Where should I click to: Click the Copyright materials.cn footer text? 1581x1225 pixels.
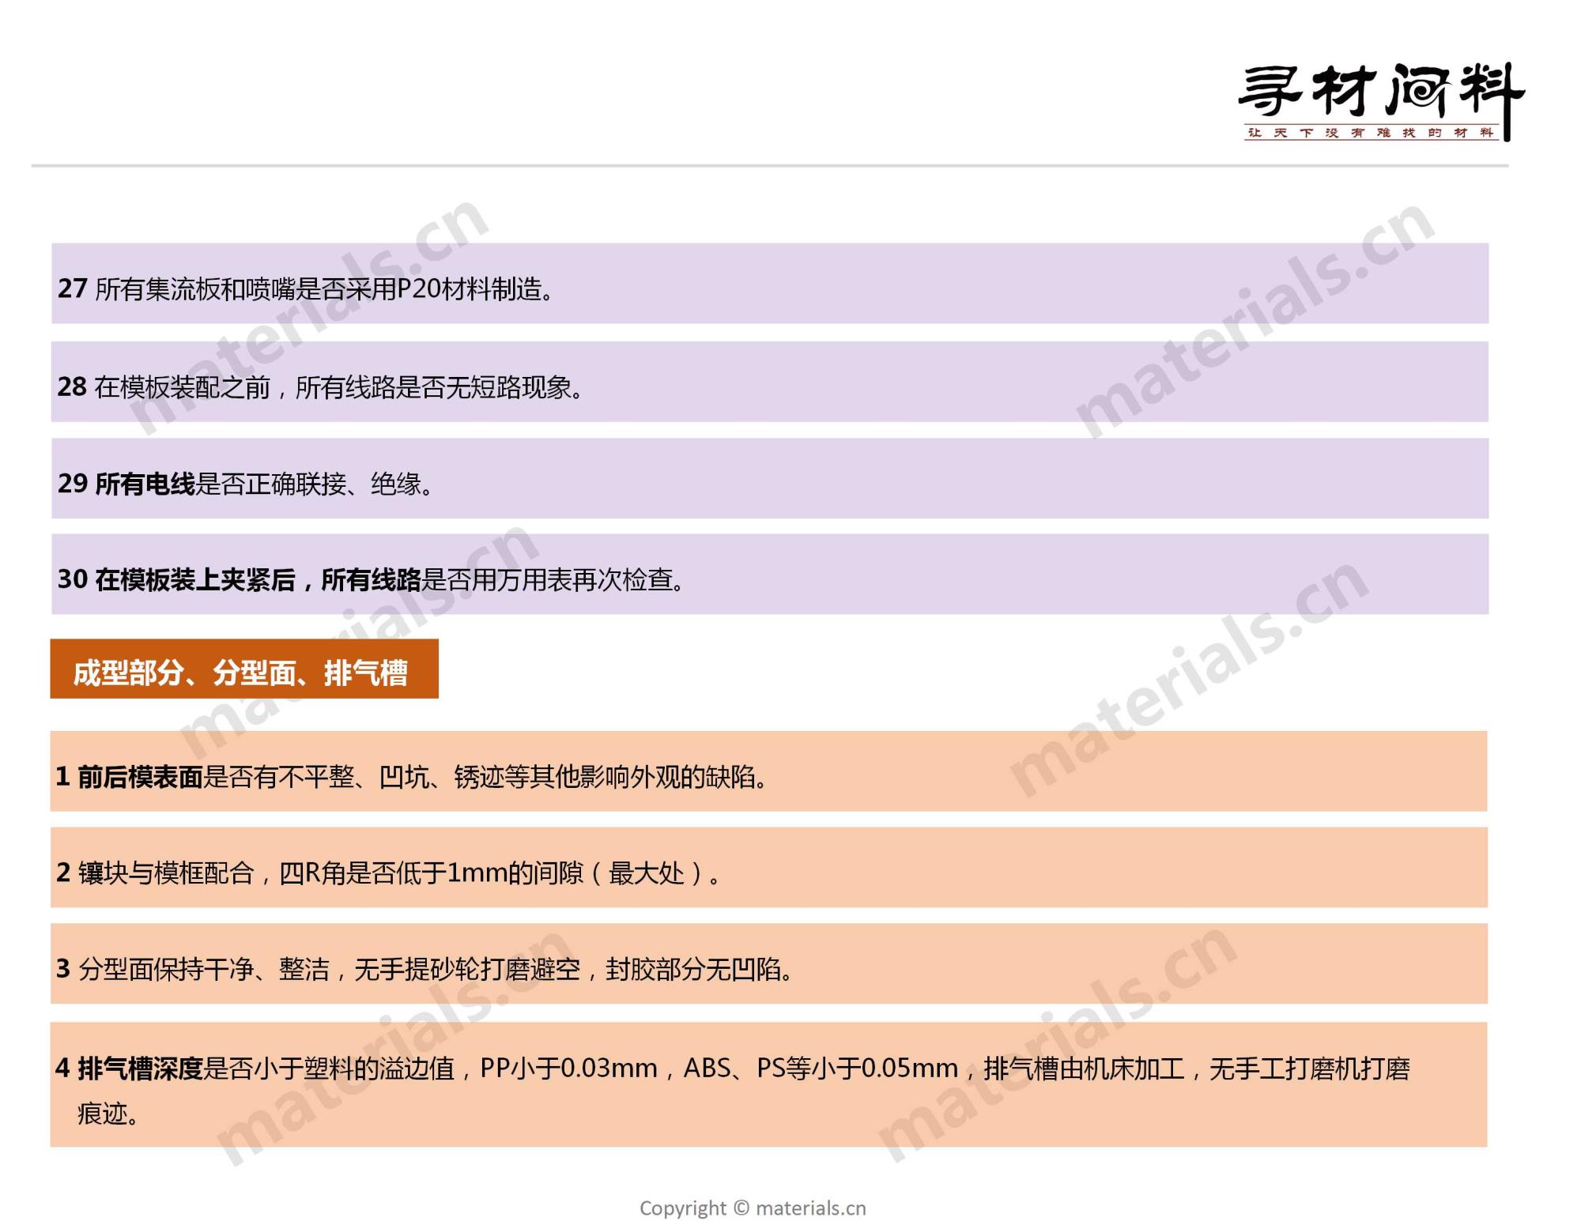point(753,1208)
